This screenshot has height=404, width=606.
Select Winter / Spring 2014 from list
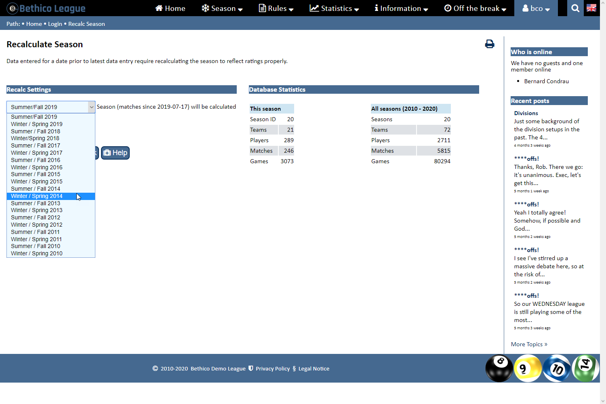tap(37, 196)
